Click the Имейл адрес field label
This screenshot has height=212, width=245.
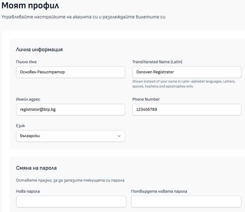[28, 99]
